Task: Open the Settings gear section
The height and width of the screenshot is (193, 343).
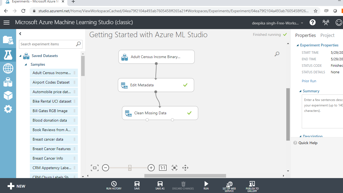Action: pyautogui.click(x=8, y=109)
